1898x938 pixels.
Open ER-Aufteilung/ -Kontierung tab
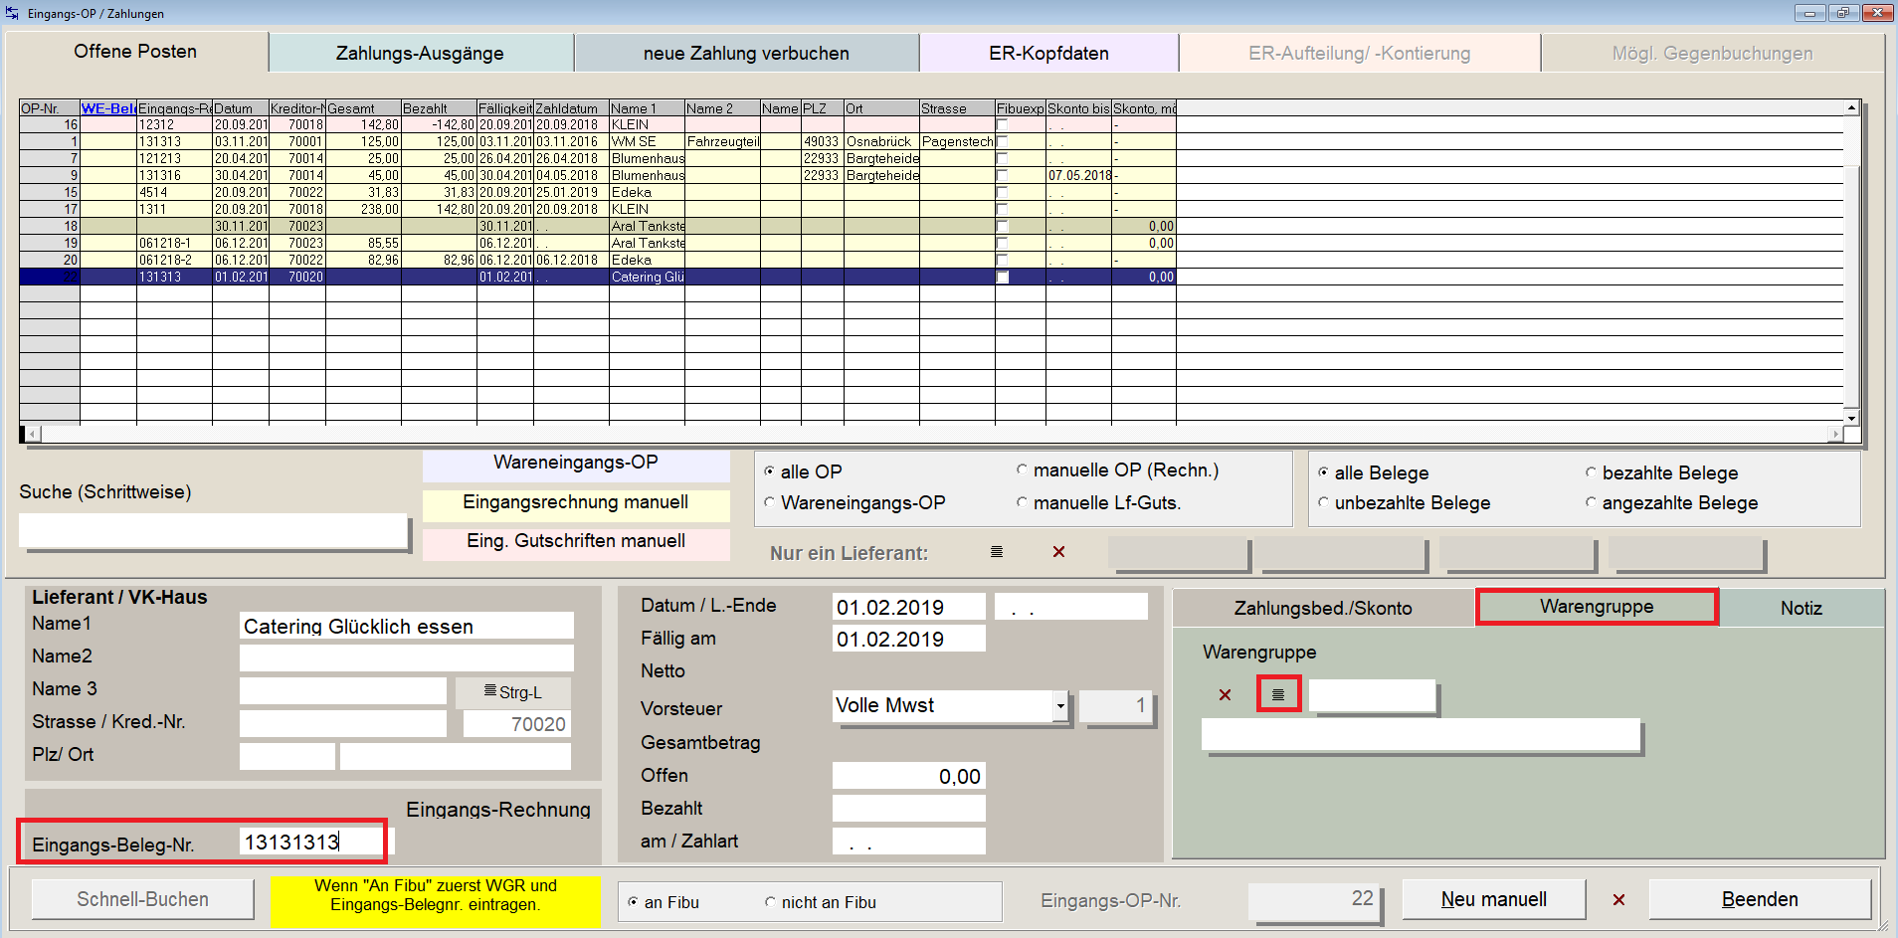pos(1360,53)
